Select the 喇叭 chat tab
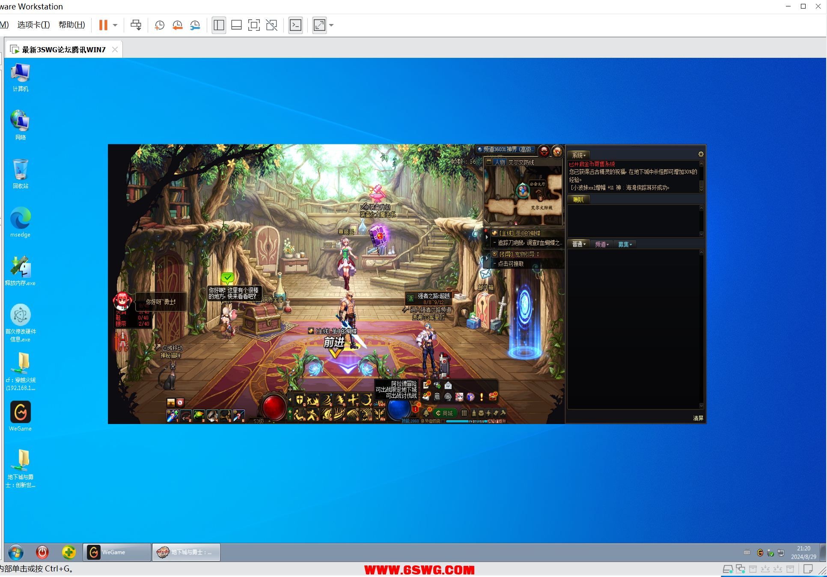Viewport: 827px width, 577px height. pyautogui.click(x=578, y=200)
